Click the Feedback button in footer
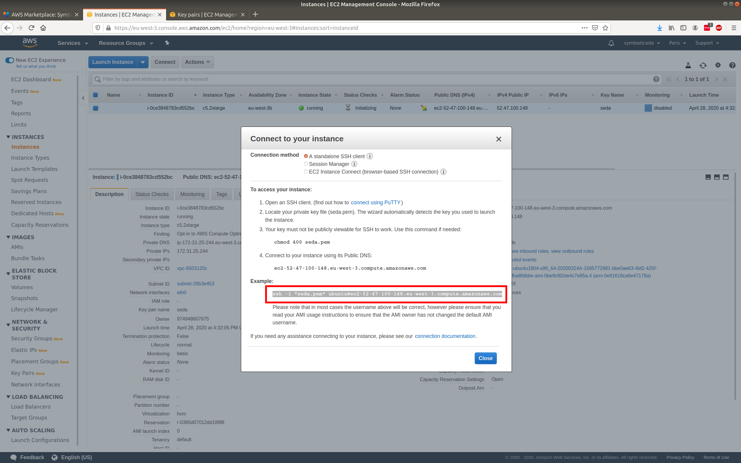 point(27,457)
